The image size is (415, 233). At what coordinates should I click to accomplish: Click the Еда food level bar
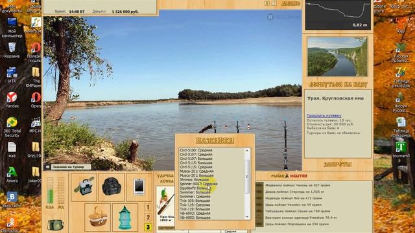pyautogui.click(x=50, y=190)
